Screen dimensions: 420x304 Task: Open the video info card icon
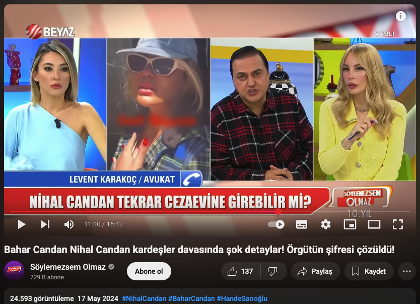pyautogui.click(x=401, y=16)
